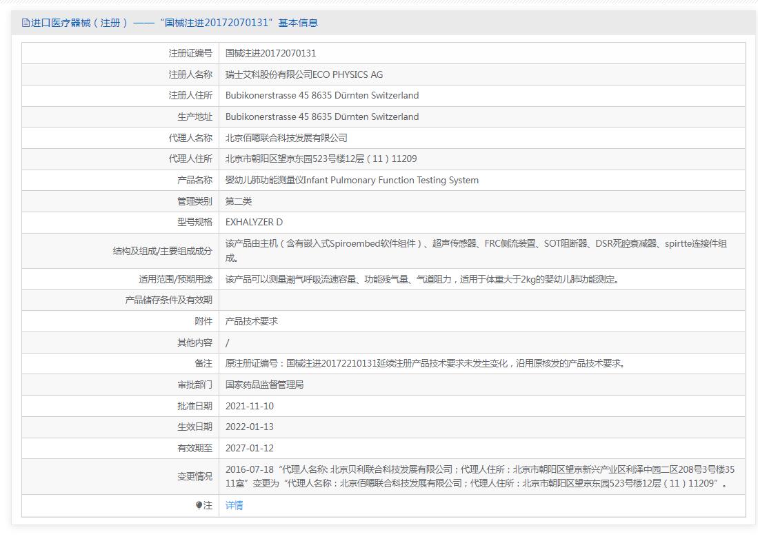The height and width of the screenshot is (541, 758).
Task: Click agent address 北京市朝阳区望京东园523号楼 value
Action: pos(321,159)
